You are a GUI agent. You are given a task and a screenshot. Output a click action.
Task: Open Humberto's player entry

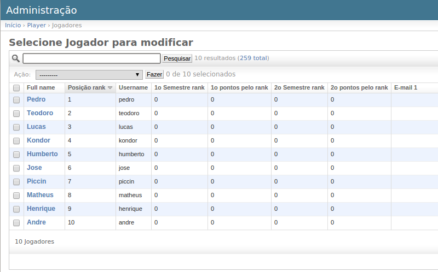click(42, 154)
